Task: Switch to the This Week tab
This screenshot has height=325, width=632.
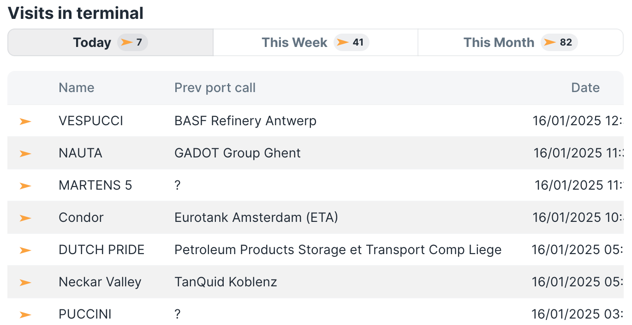Action: click(294, 43)
